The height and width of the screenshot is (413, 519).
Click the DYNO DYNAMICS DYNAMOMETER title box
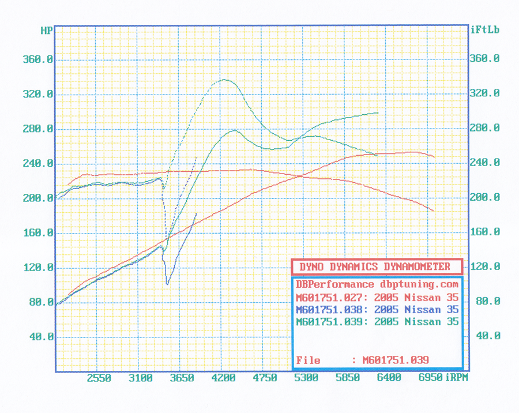377,266
